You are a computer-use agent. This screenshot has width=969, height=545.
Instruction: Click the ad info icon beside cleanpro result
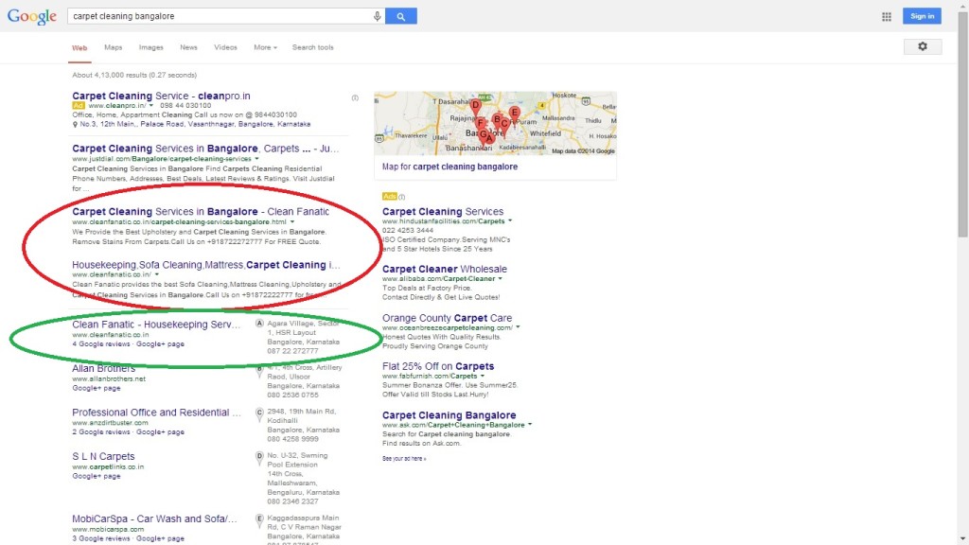(x=355, y=97)
